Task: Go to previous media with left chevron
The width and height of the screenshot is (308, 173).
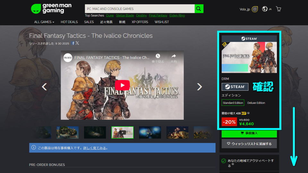Action: click(x=44, y=87)
